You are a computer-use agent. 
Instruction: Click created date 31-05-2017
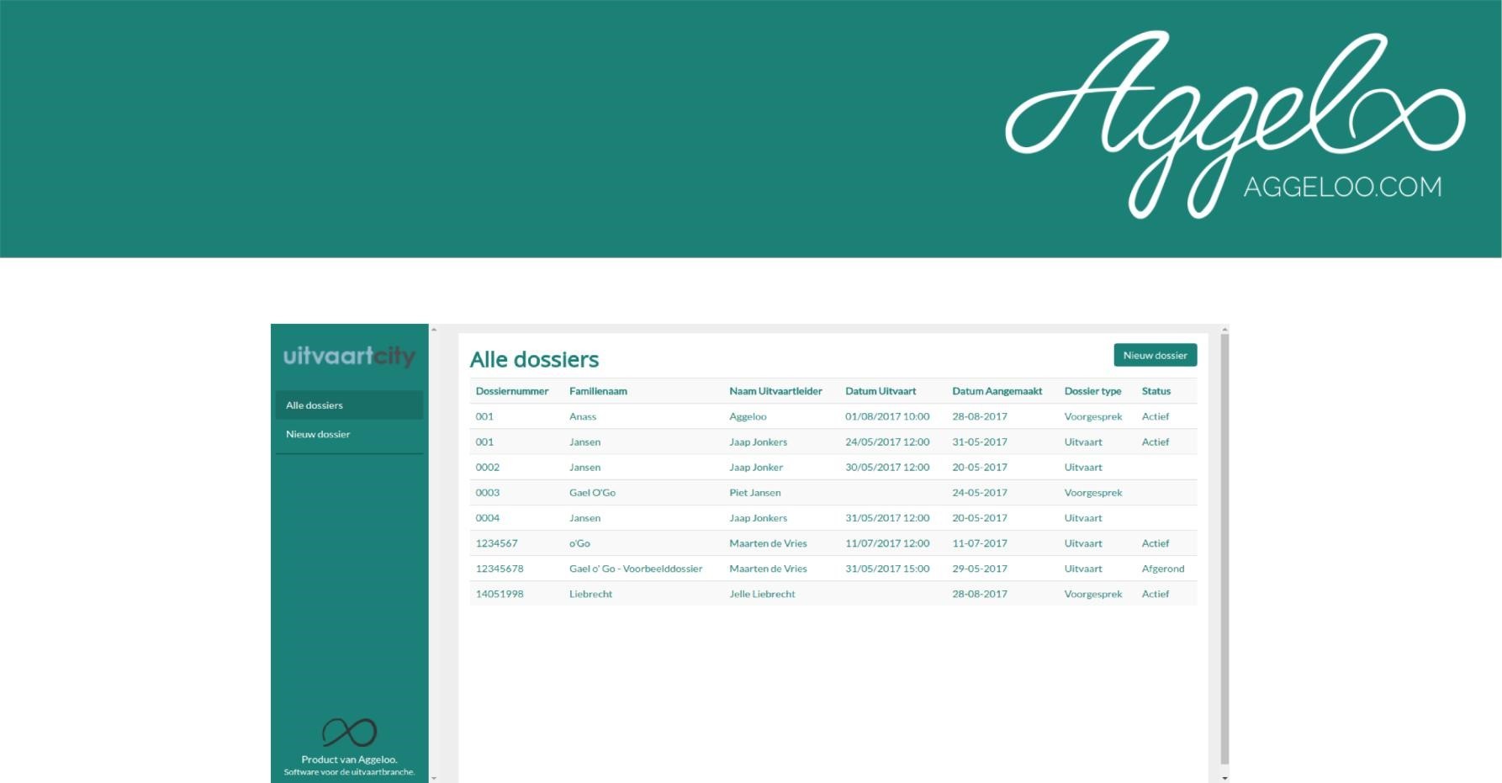[x=979, y=442]
